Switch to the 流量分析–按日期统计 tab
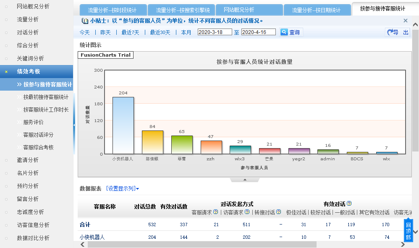 pyautogui.click(x=316, y=10)
